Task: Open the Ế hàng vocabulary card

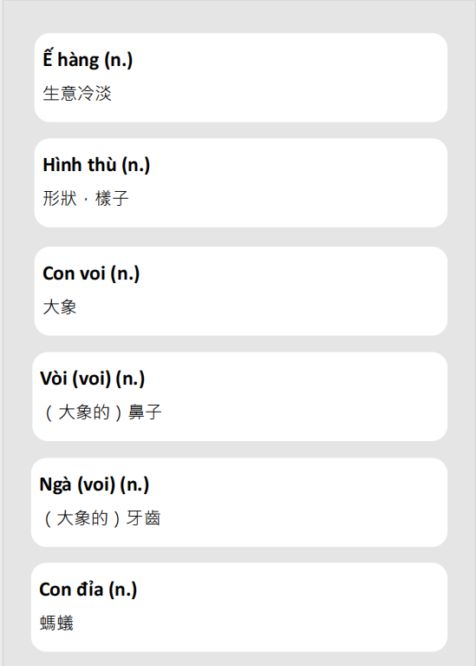Action: coord(240,78)
